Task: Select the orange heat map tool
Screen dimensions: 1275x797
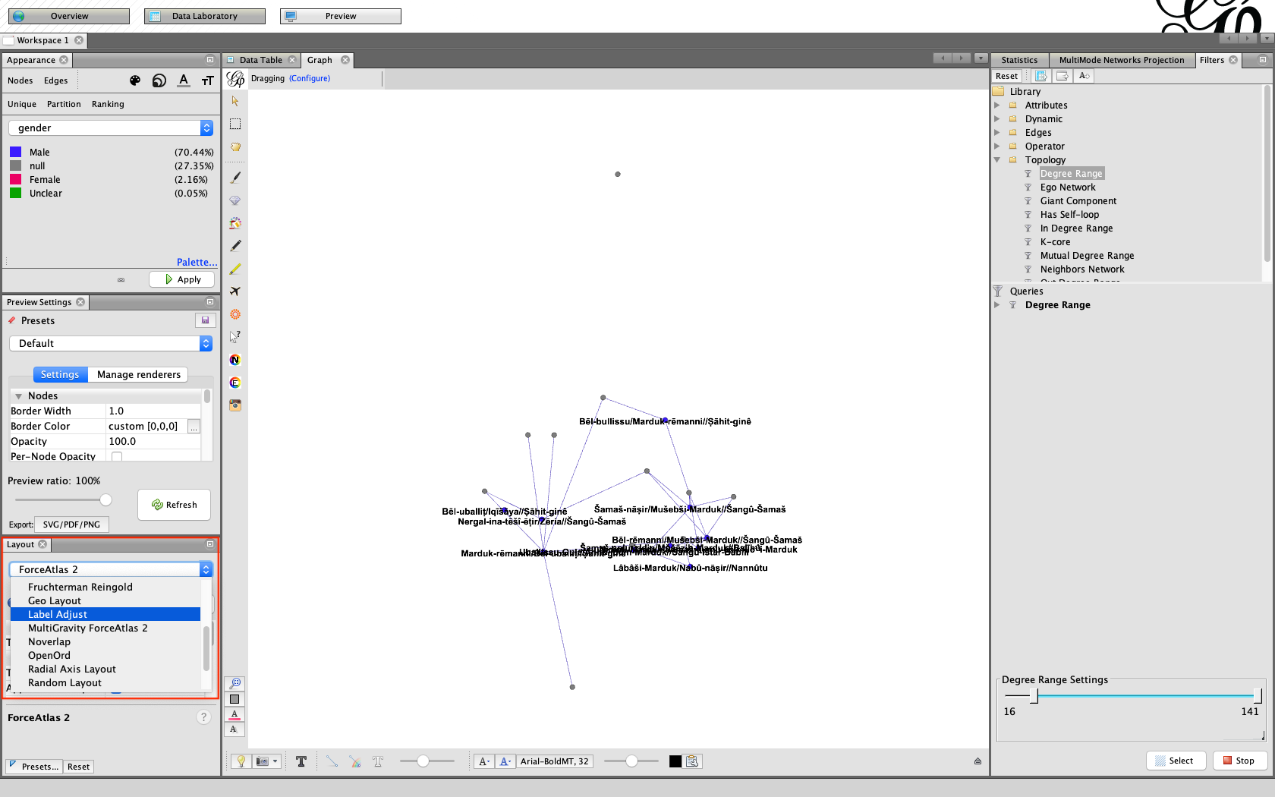Action: click(235, 314)
